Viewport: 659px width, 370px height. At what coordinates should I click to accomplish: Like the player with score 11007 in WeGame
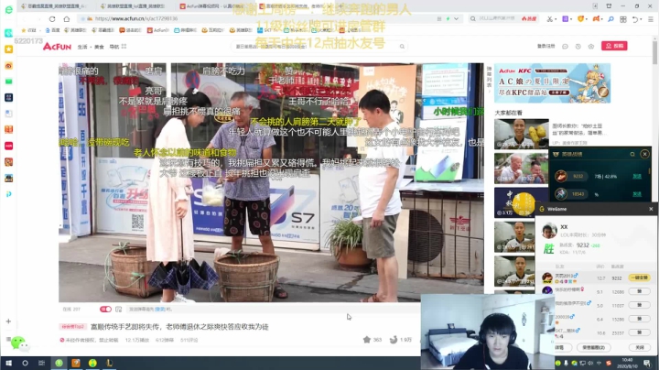tap(639, 305)
